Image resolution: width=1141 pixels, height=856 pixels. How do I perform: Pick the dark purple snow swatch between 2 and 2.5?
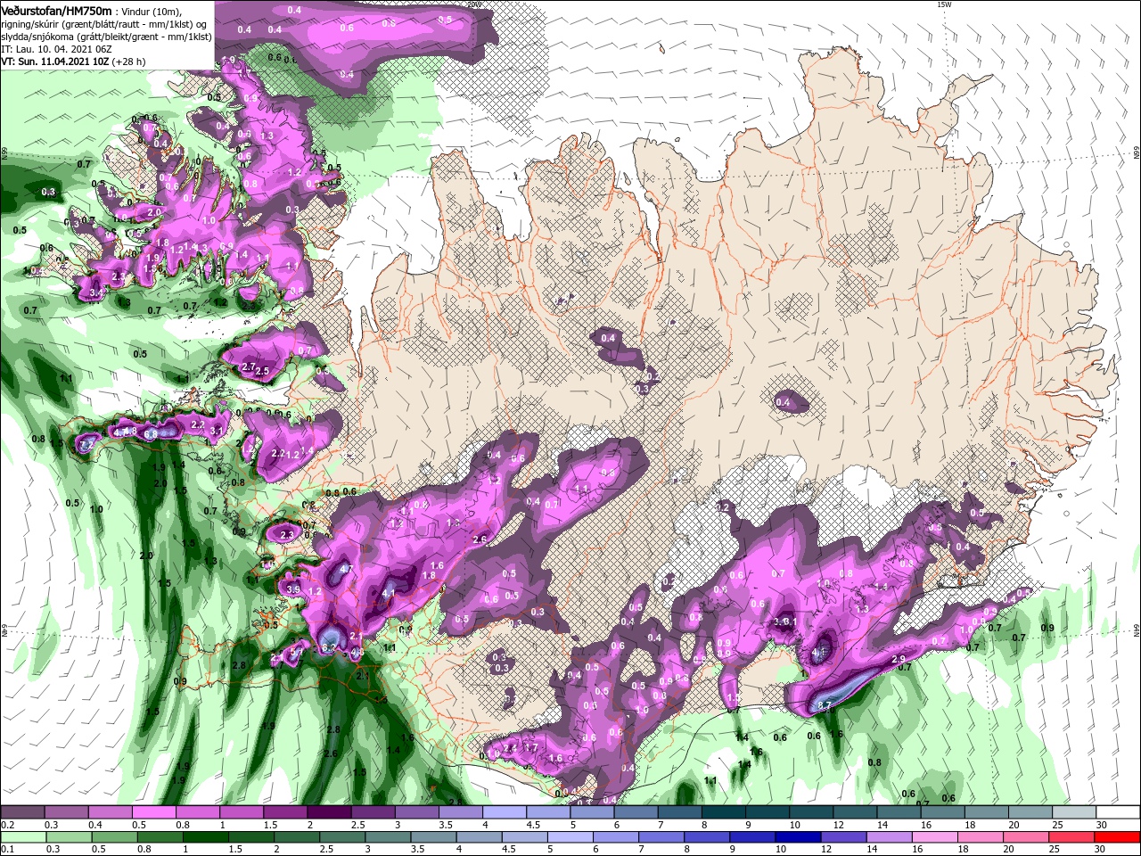[x=328, y=812]
